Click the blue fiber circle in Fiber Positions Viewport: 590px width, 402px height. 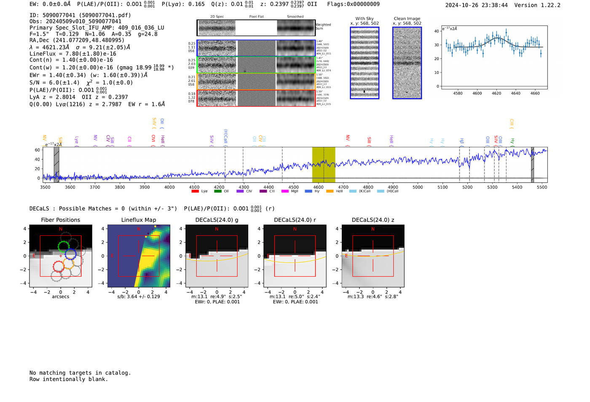(x=70, y=254)
